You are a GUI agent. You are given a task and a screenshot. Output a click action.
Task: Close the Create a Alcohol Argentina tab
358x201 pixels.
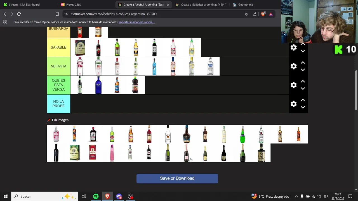point(168,5)
